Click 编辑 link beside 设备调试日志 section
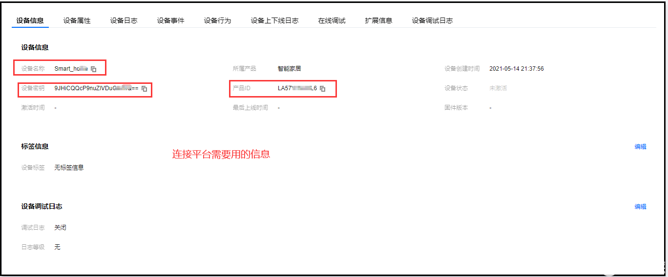The image size is (668, 277). coord(640,207)
